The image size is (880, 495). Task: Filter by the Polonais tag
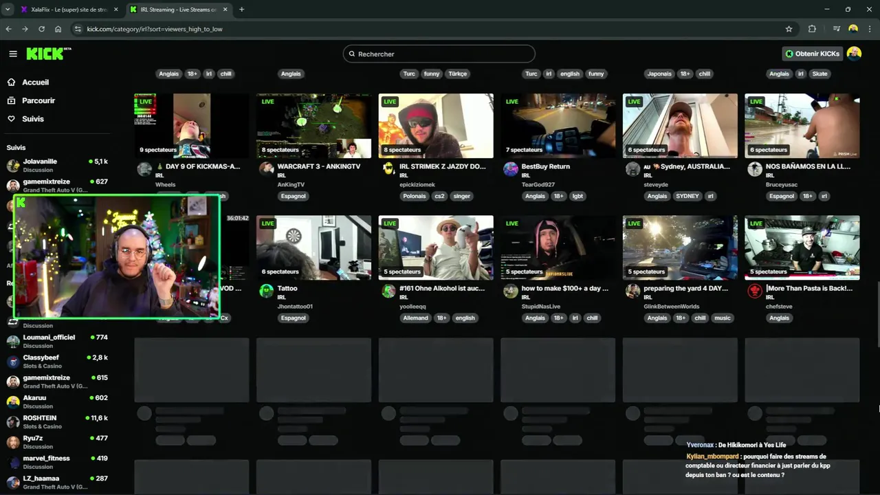click(x=415, y=196)
